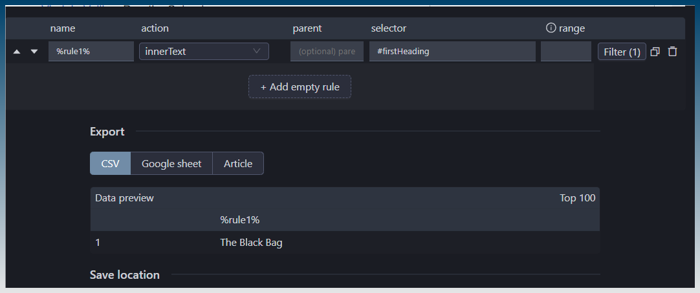Image resolution: width=700 pixels, height=293 pixels.
Task: Click the %rule1% column header in preview
Action: (x=239, y=220)
